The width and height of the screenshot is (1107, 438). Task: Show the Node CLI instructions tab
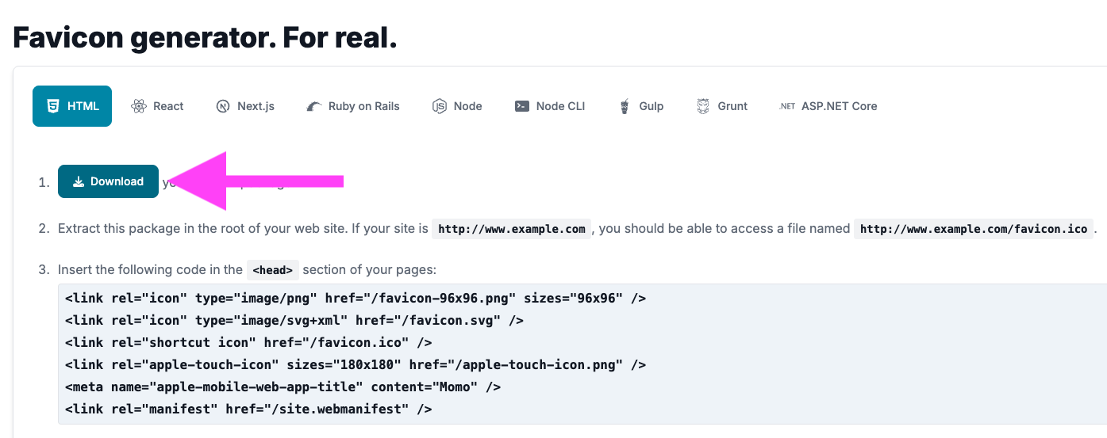tap(550, 106)
